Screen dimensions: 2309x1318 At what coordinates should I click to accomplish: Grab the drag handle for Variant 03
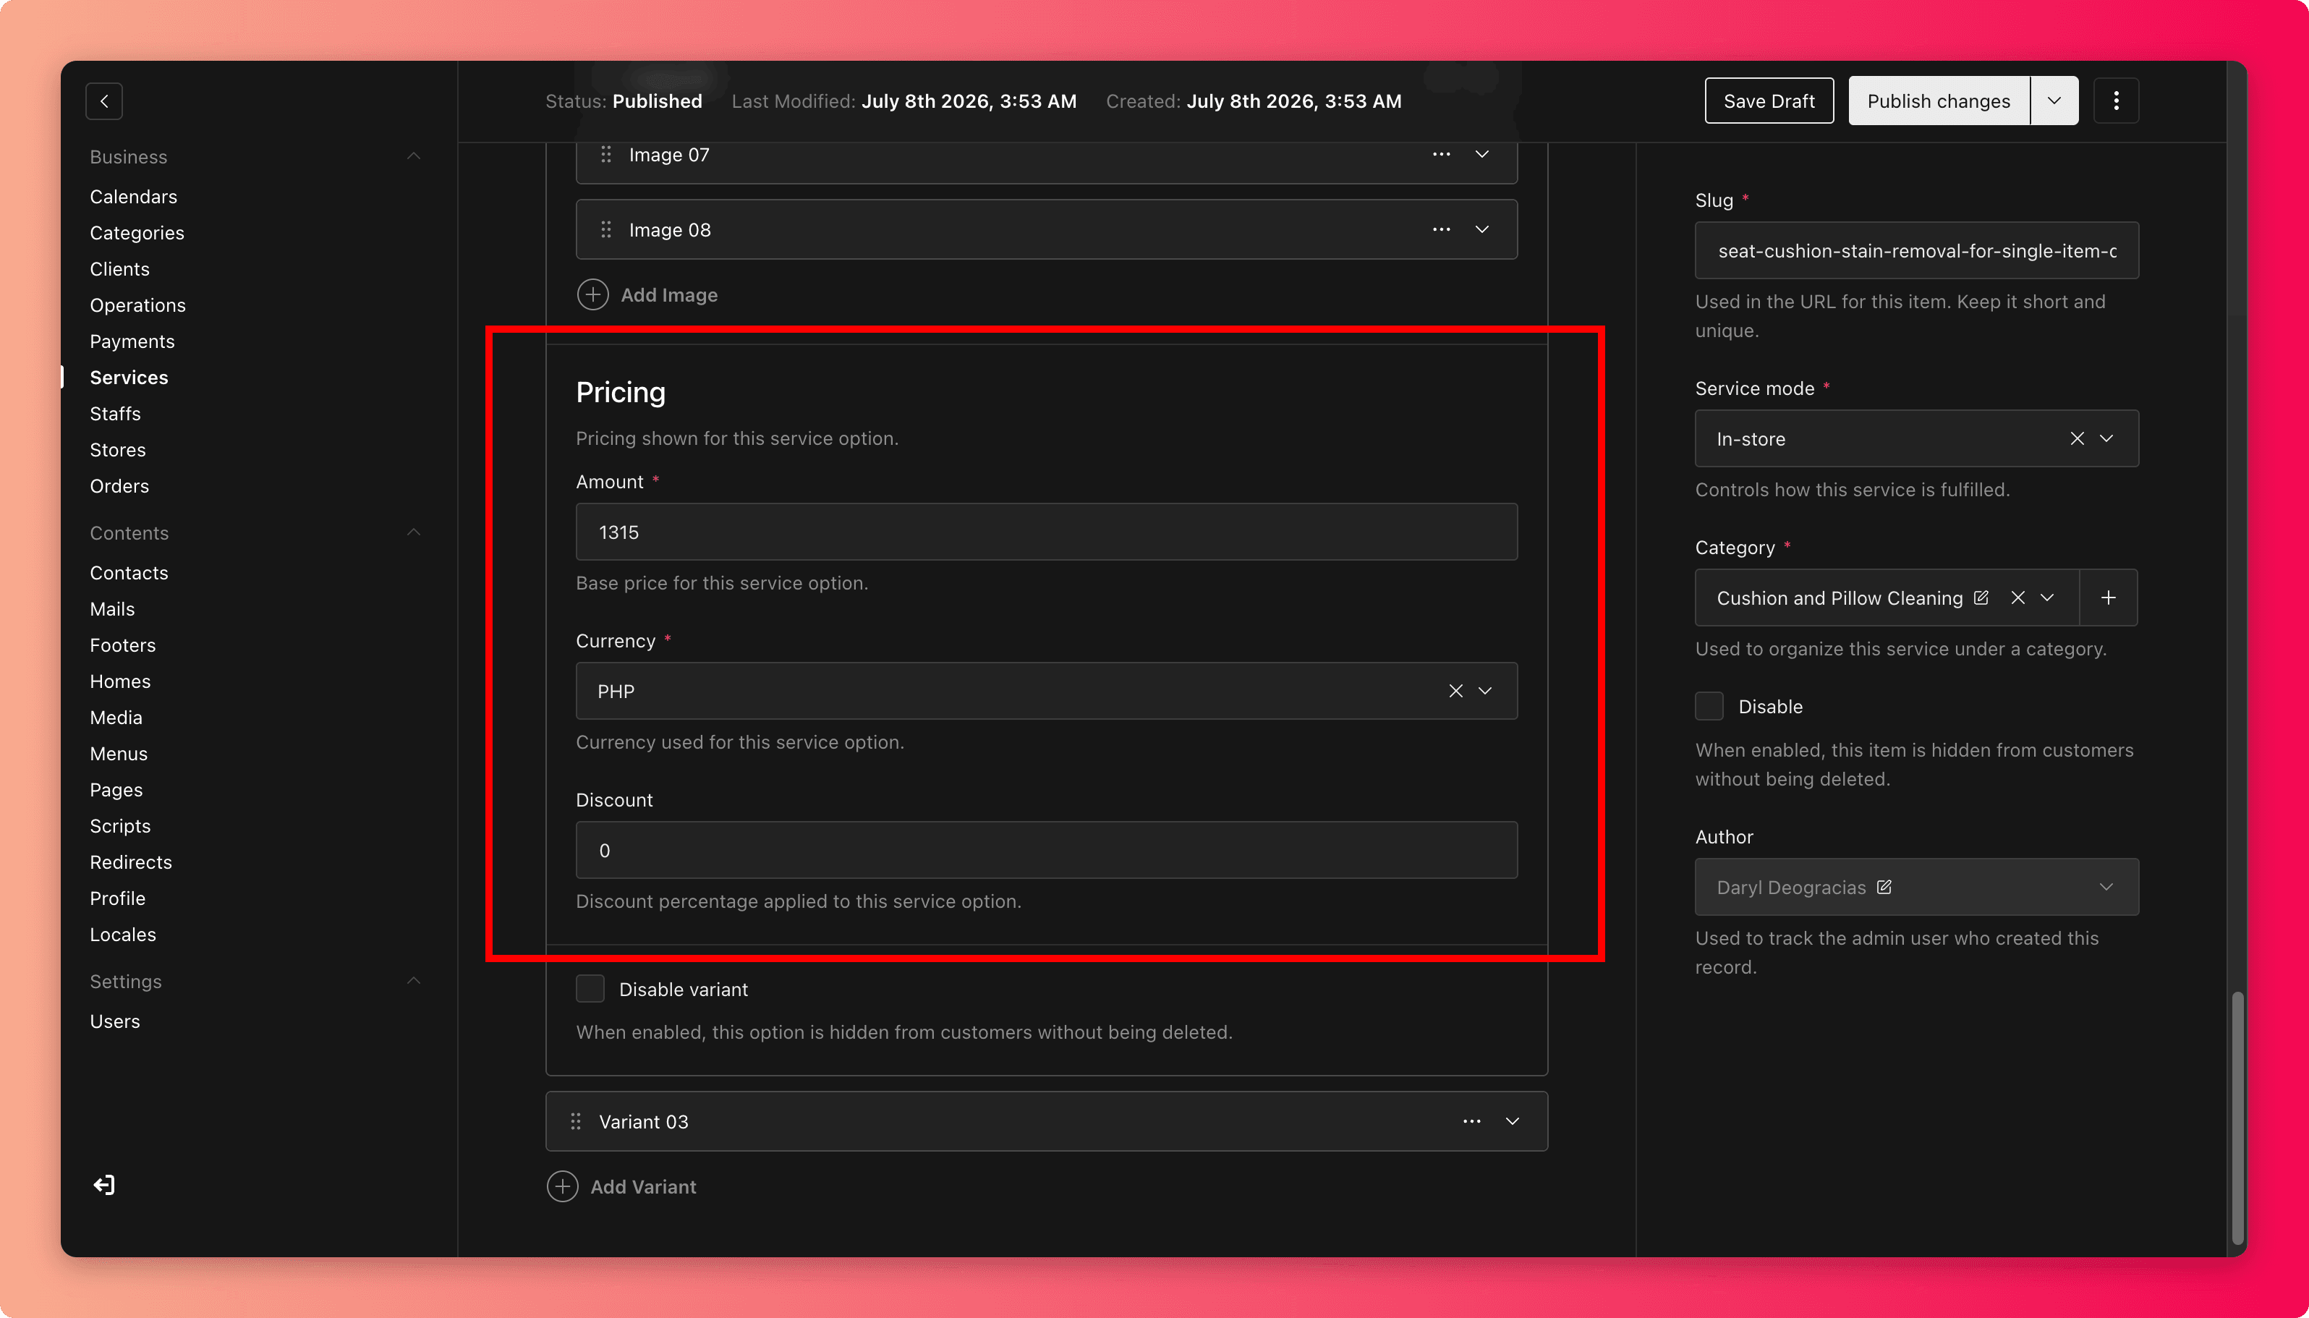[x=576, y=1121]
